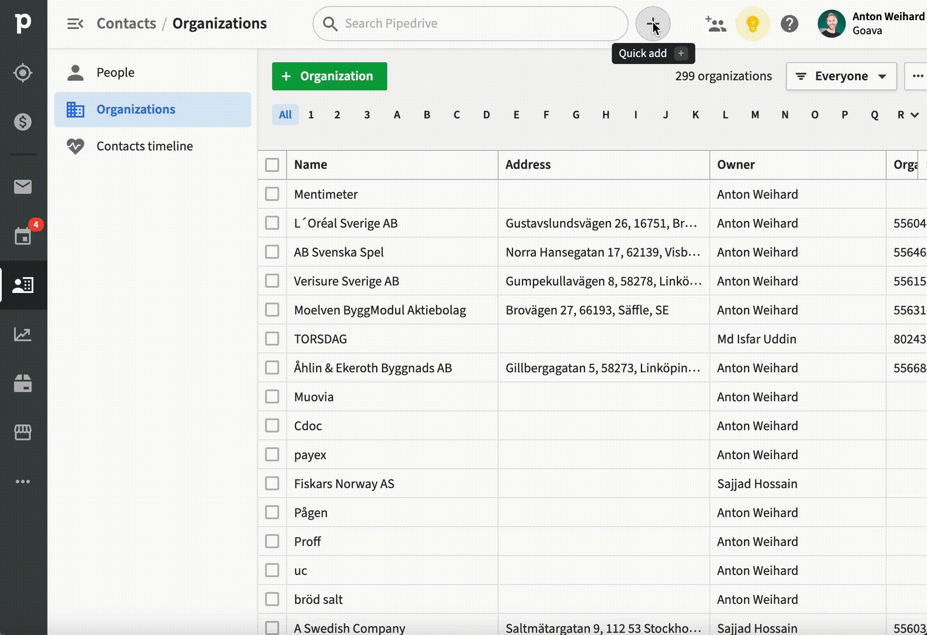
Task: Check the Moelven ByggModul Aktiebolag checkbox
Action: 272,310
